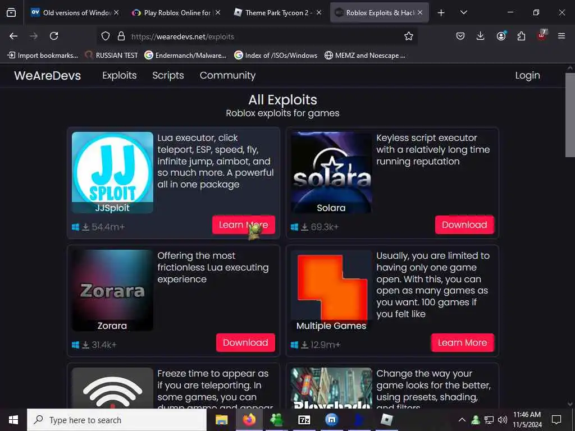Click the taskbar search box

[117, 420]
